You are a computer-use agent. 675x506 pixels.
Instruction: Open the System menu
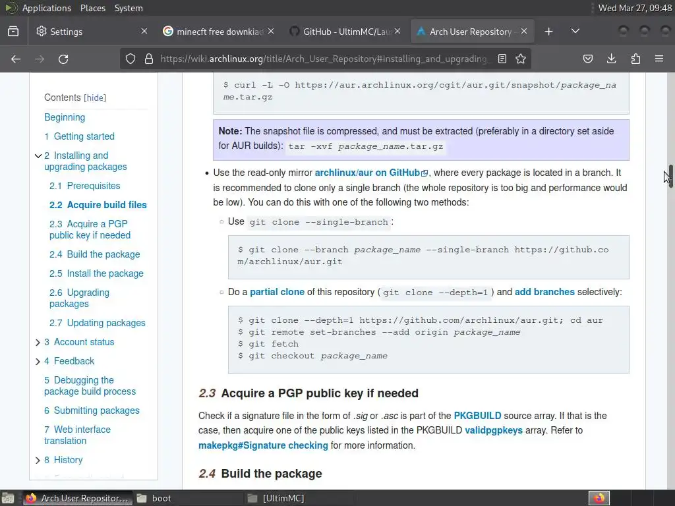129,8
